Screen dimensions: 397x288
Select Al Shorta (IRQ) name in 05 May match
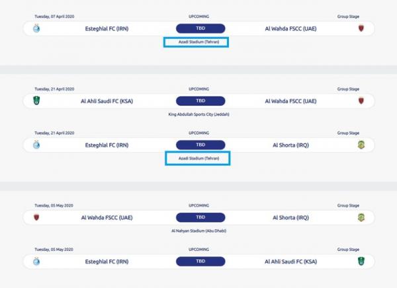pos(290,217)
